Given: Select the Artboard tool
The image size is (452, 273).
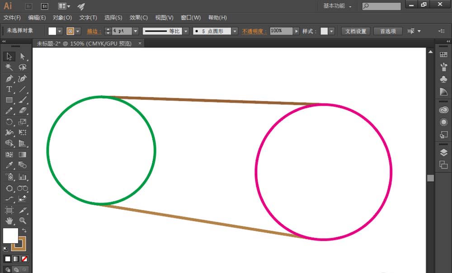Looking at the screenshot, I should [9, 210].
